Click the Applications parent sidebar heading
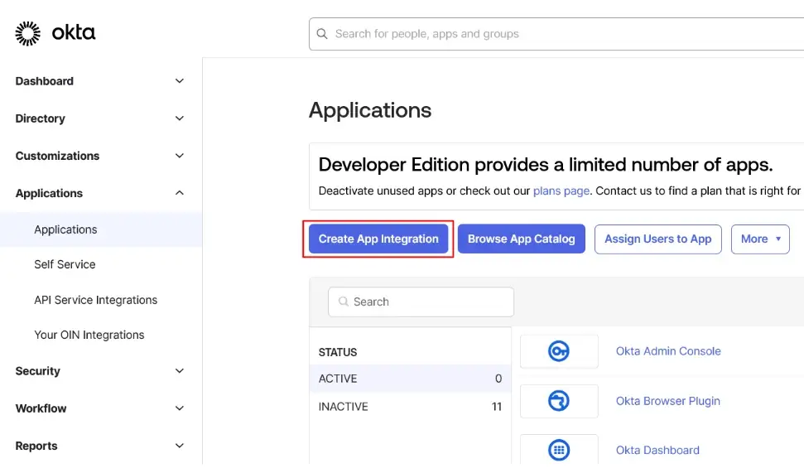The width and height of the screenshot is (804, 473). point(49,193)
